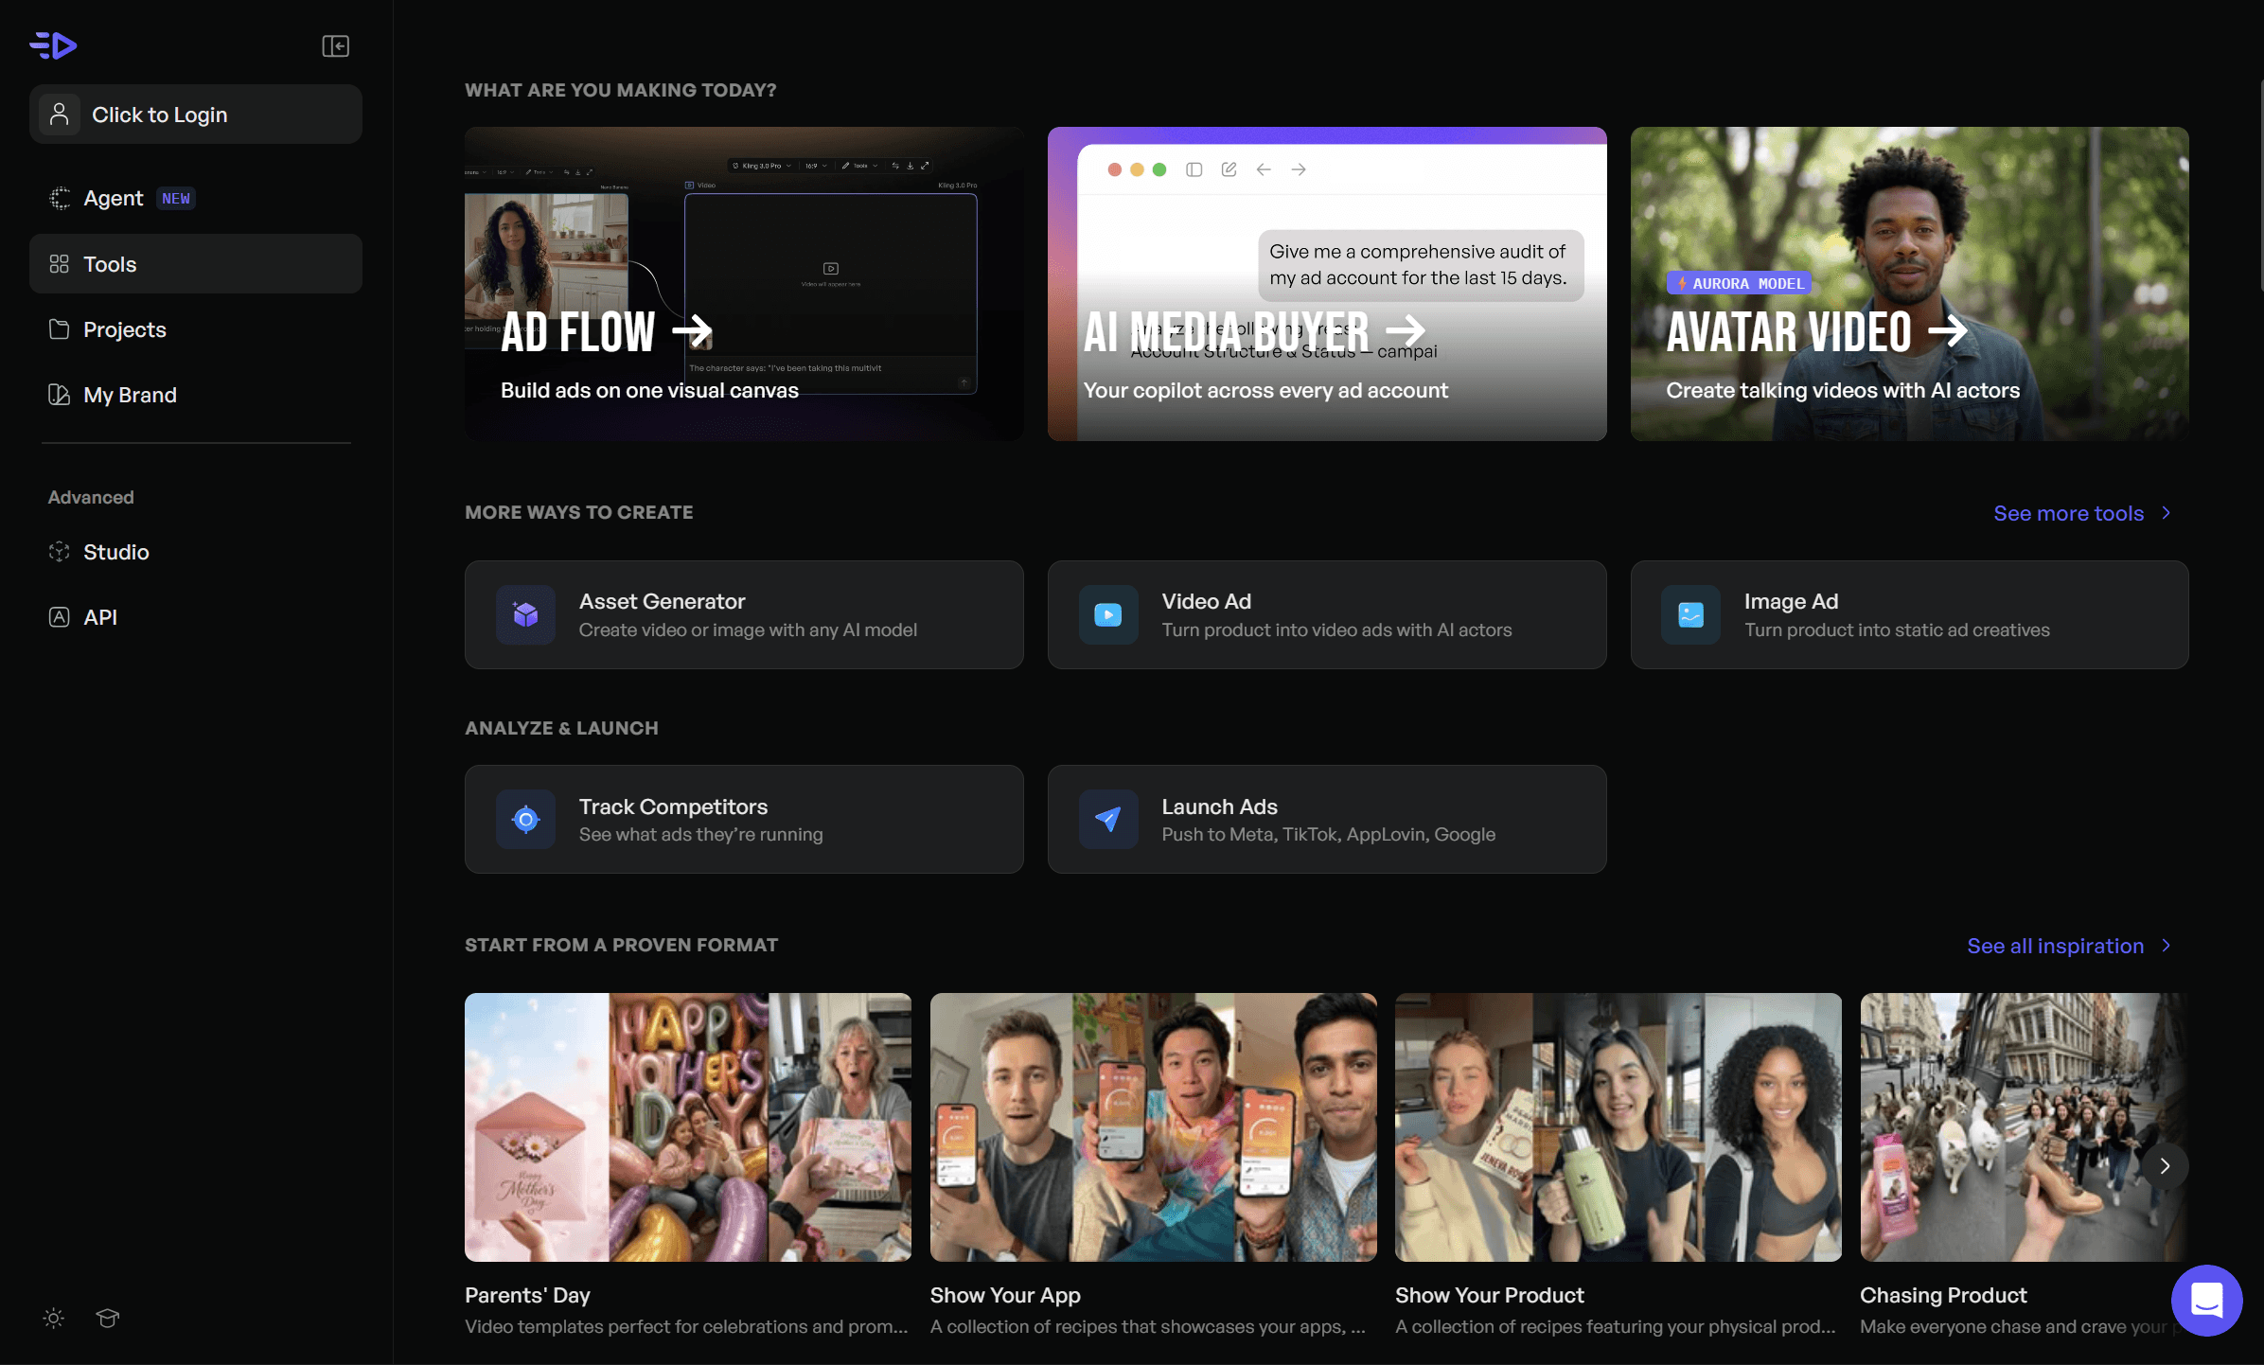Click 'Push to Meta, TikTok, AppLovin, Google' text
2264x1365 pixels.
point(1329,834)
